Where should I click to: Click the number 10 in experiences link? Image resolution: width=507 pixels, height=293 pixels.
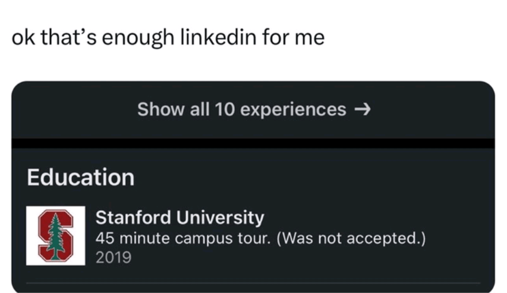(226, 109)
